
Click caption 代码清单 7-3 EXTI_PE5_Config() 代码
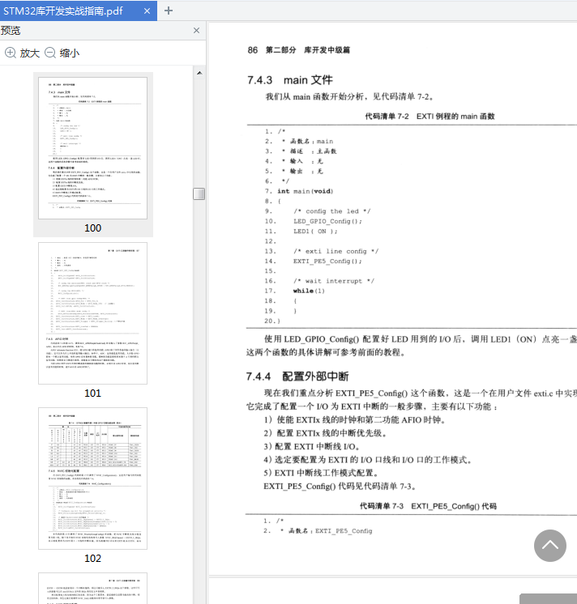tap(428, 506)
